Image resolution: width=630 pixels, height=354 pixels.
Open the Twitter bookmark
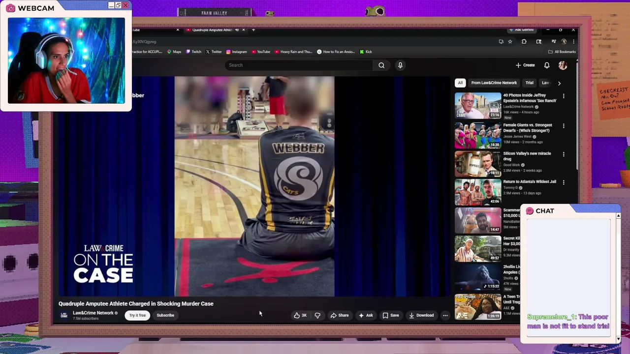coord(214,52)
